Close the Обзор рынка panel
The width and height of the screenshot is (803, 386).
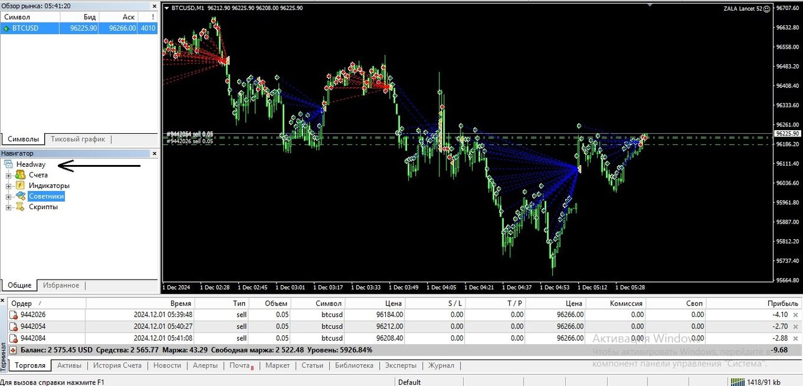(x=154, y=6)
